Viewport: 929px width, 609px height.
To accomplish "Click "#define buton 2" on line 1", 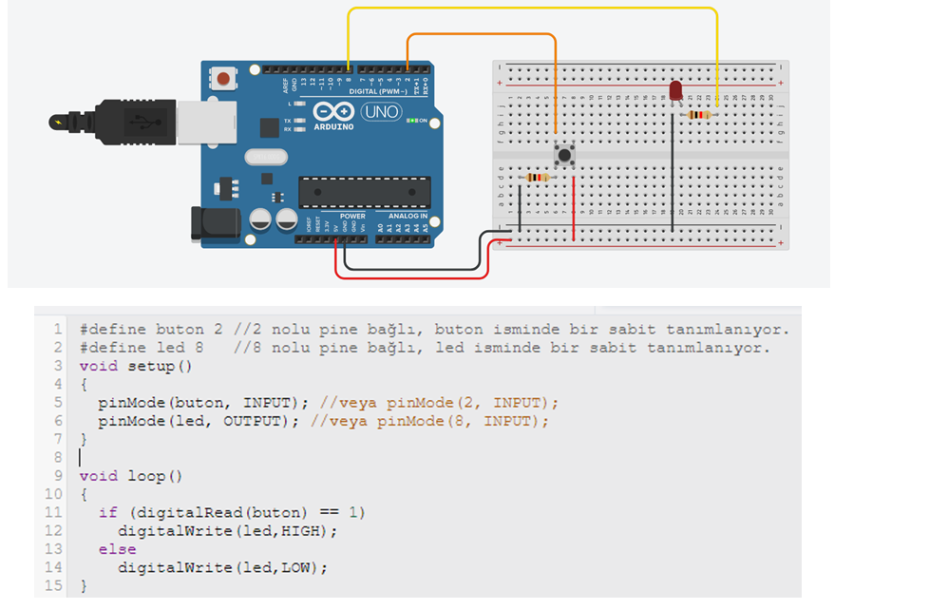I will [x=151, y=330].
